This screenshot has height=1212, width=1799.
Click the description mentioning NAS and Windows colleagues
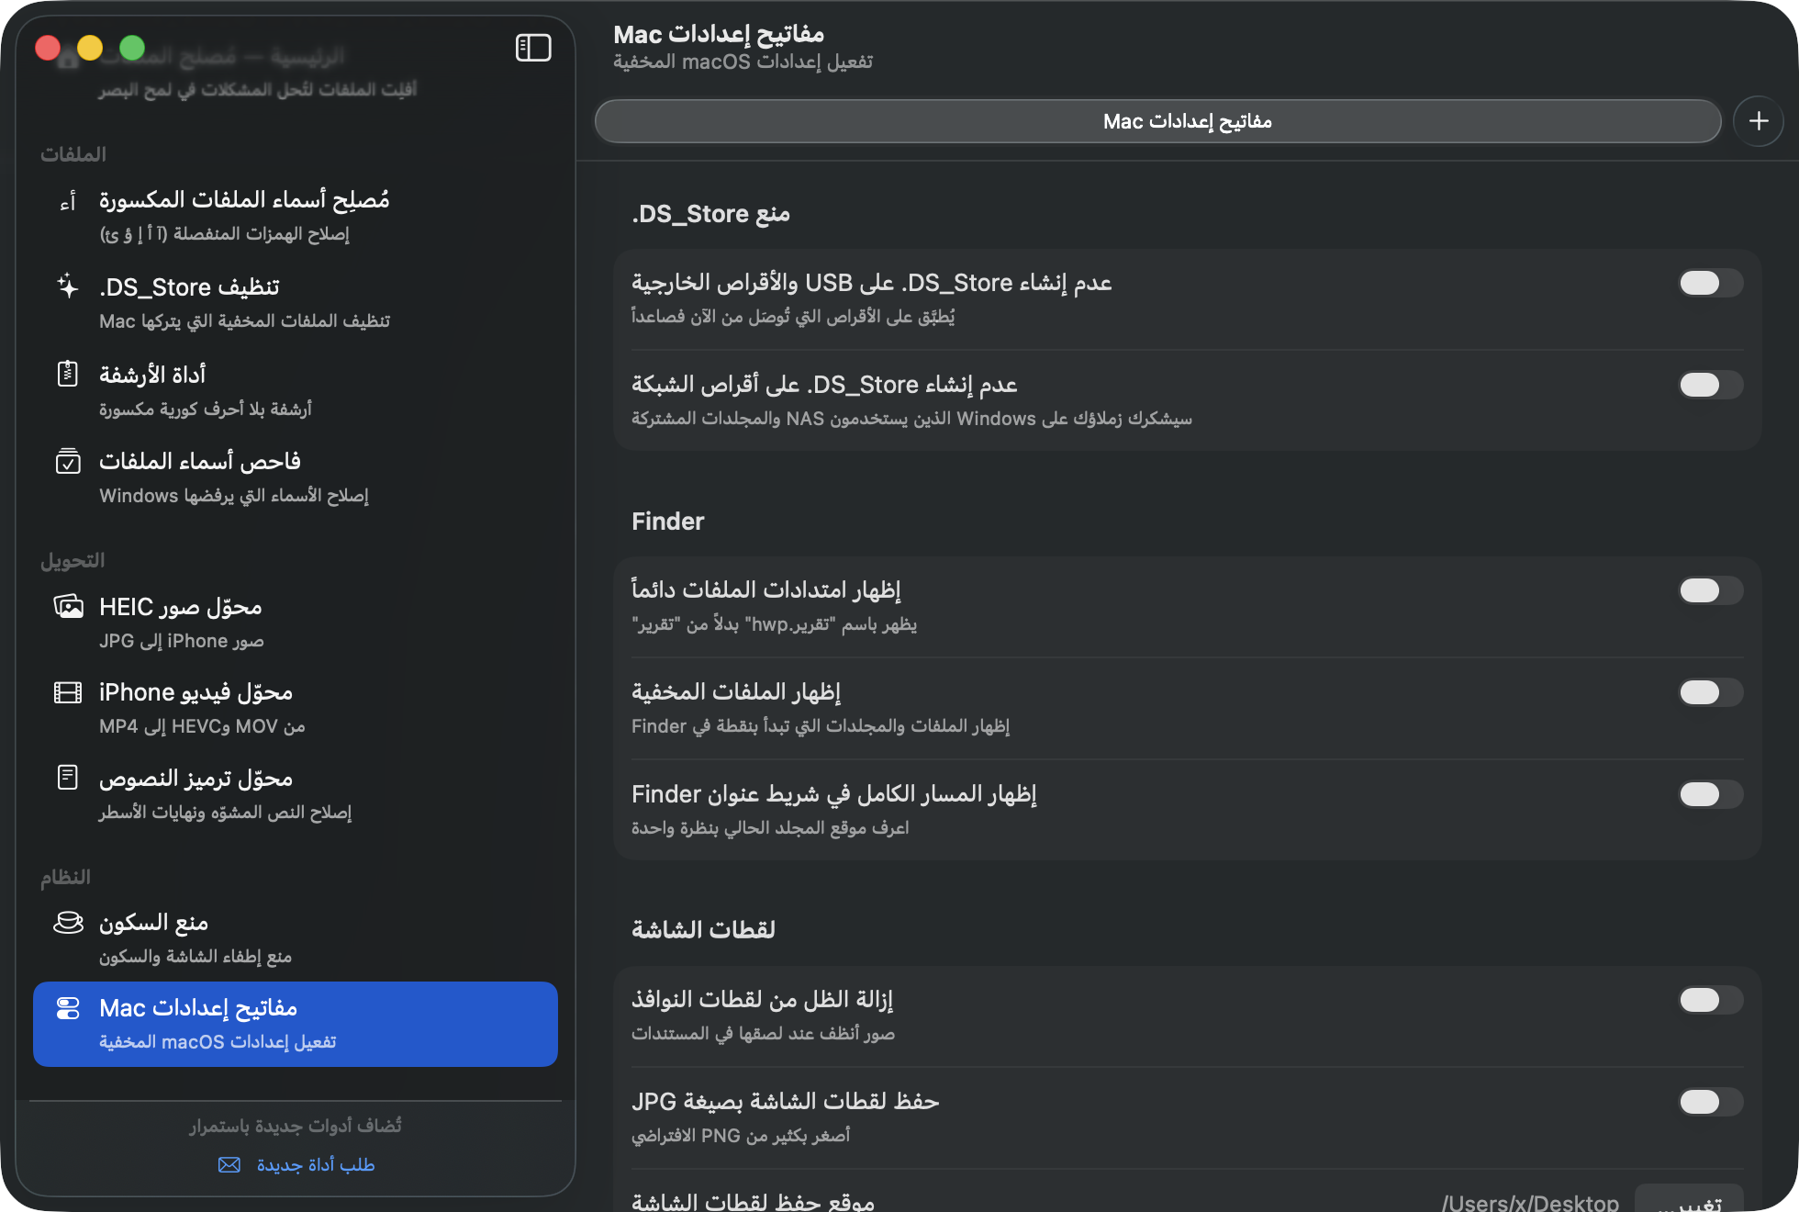click(911, 419)
